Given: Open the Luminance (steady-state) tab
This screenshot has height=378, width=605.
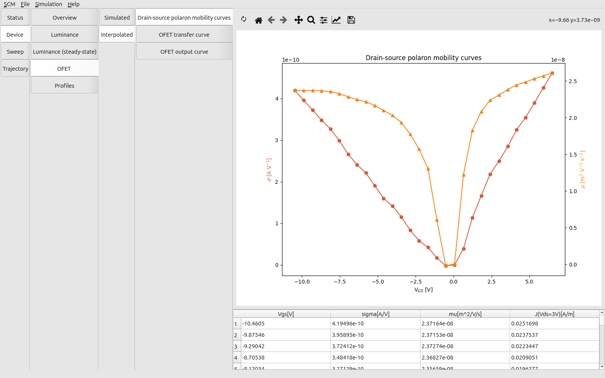Looking at the screenshot, I should [x=65, y=52].
